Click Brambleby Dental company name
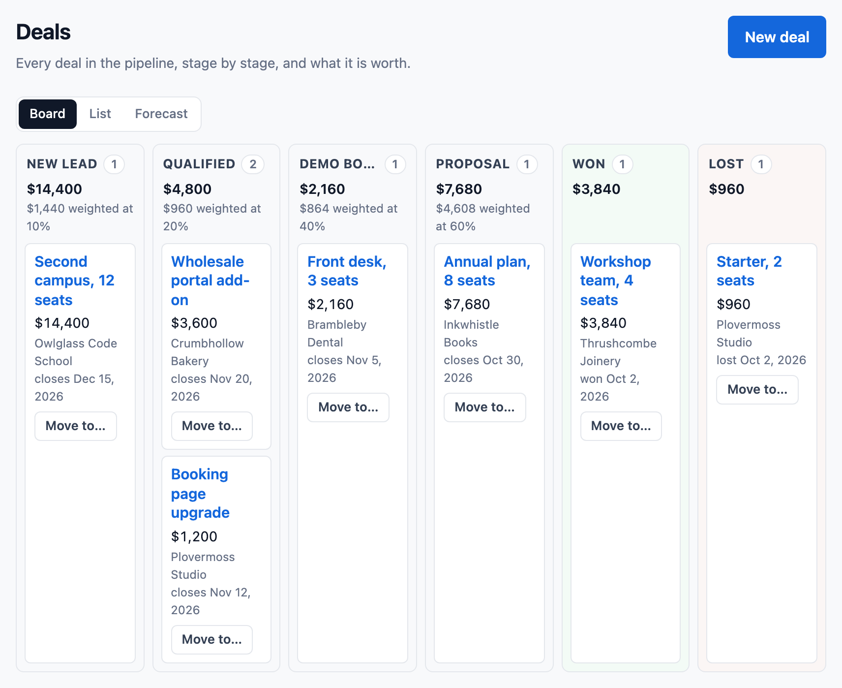 coord(337,334)
